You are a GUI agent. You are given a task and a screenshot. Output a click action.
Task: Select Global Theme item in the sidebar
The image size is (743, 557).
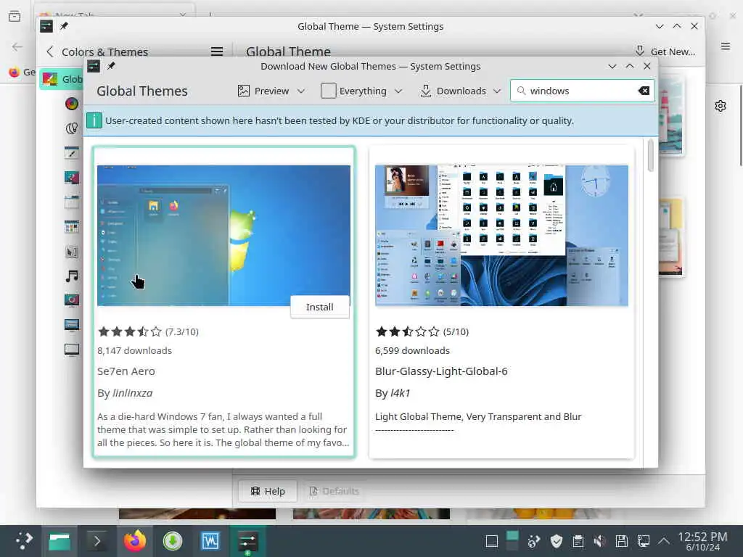pyautogui.click(x=62, y=79)
